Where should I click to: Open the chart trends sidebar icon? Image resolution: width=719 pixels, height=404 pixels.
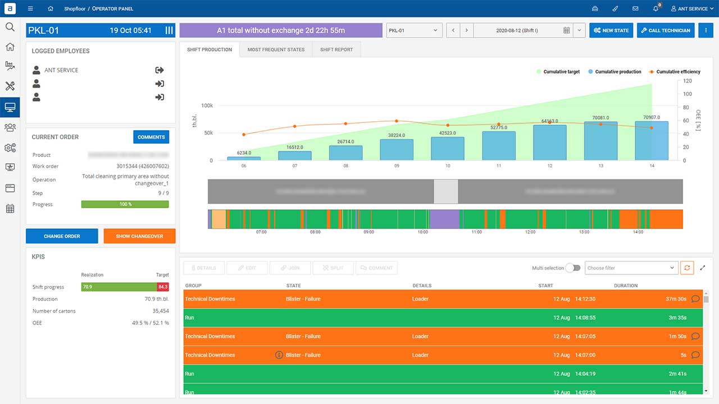point(10,66)
